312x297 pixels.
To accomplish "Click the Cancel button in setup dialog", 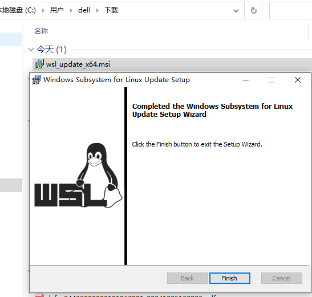I will [282, 278].
